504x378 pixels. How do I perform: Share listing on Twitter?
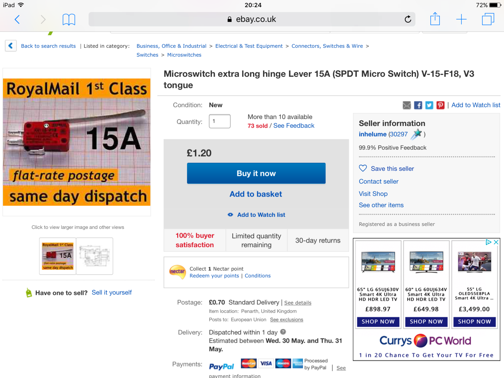429,105
